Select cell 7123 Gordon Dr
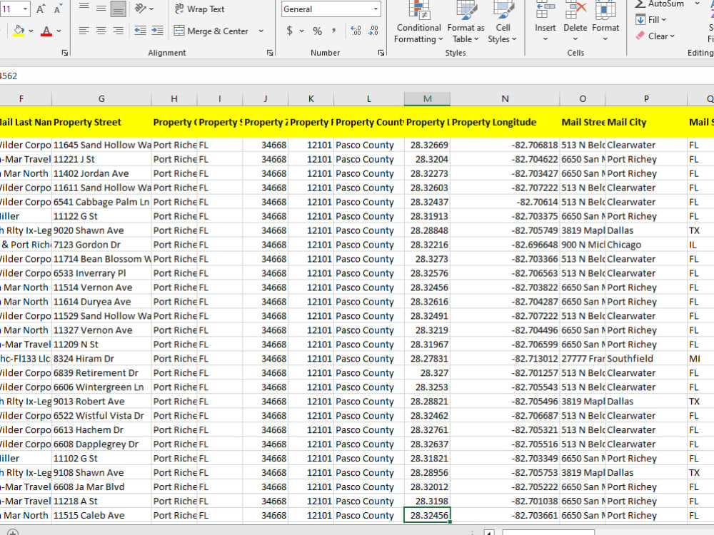 click(x=101, y=245)
